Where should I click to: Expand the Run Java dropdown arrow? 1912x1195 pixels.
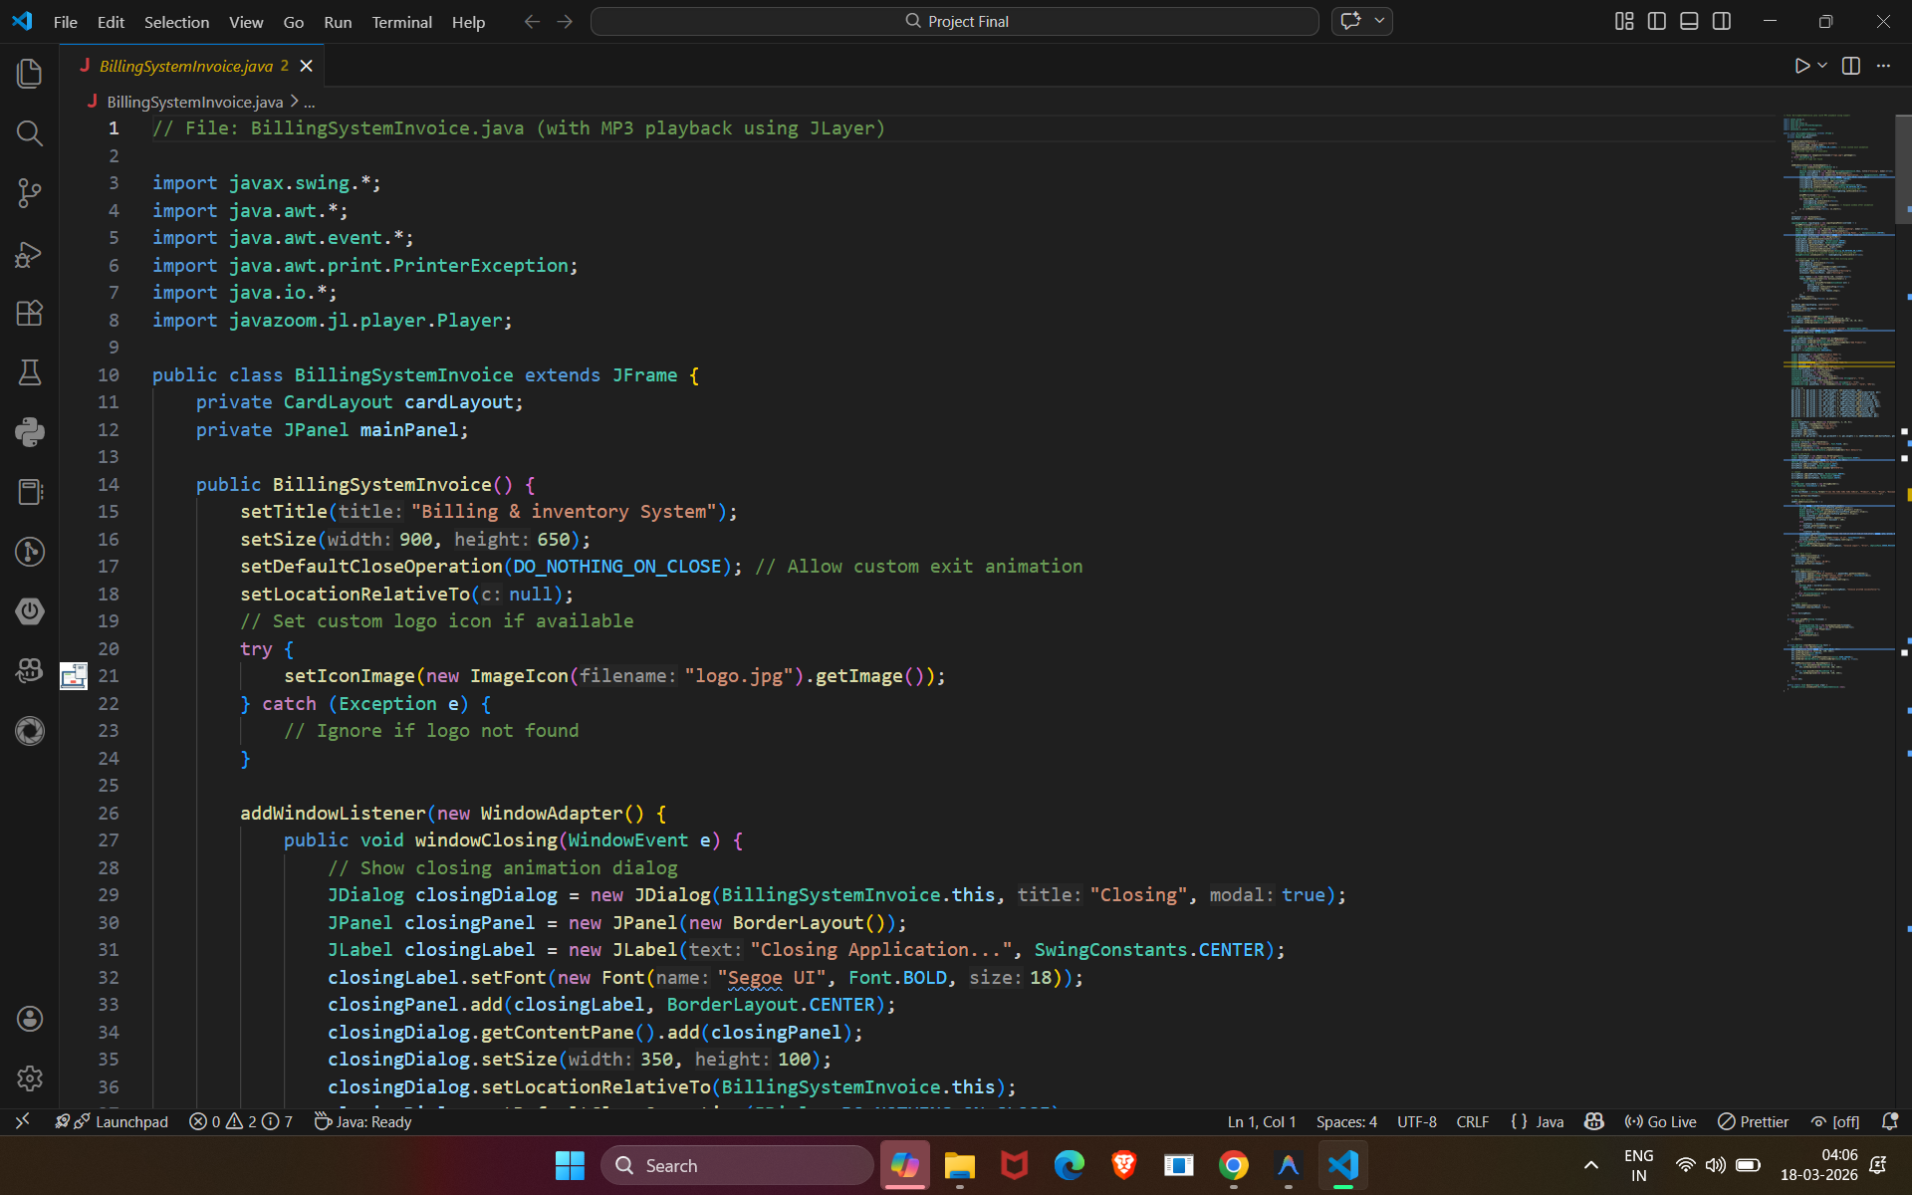pyautogui.click(x=1822, y=66)
